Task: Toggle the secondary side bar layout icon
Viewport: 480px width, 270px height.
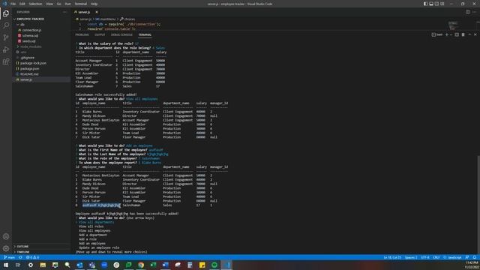Action: tap(436, 4)
